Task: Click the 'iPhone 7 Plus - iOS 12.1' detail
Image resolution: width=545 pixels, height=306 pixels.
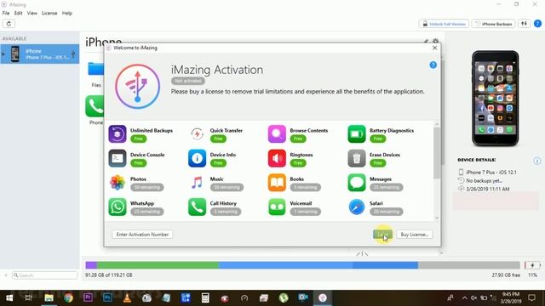Action: pos(490,172)
